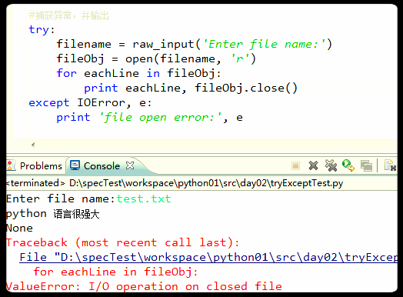The image size is (403, 297).
Task: Click the ValueError closed file message
Action: tap(144, 286)
